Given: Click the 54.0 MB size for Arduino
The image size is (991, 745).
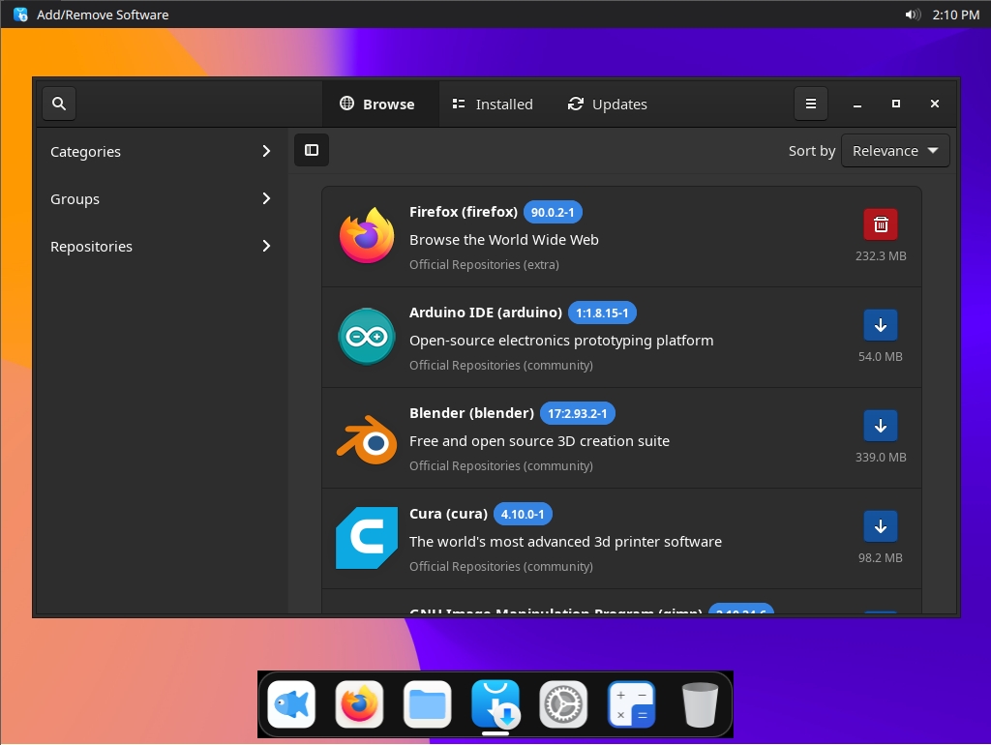Looking at the screenshot, I should (x=881, y=356).
